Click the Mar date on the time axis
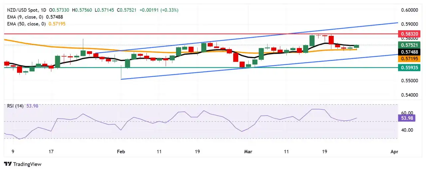 pyautogui.click(x=248, y=151)
